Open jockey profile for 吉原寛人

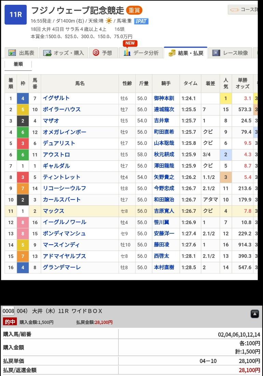164,211
